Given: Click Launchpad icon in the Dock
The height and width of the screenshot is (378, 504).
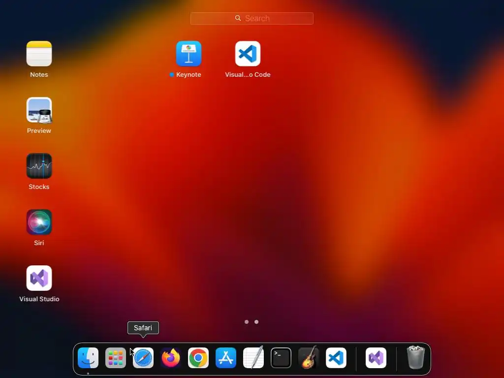Looking at the screenshot, I should tap(116, 358).
